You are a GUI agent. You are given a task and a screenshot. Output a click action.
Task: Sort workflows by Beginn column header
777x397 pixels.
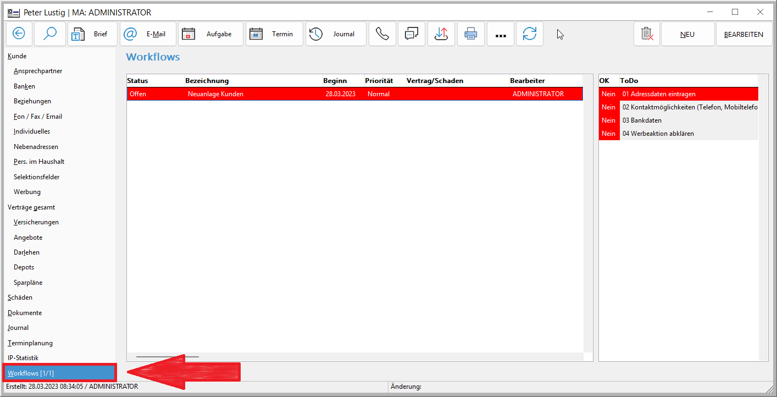point(335,81)
